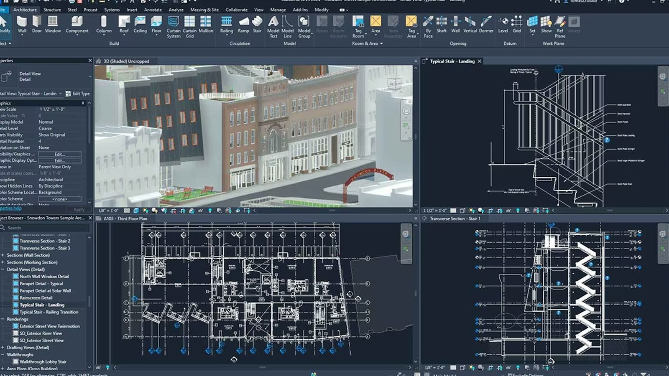Select the Shaft opening tool
Screen dimensions: 669x376
point(442,25)
